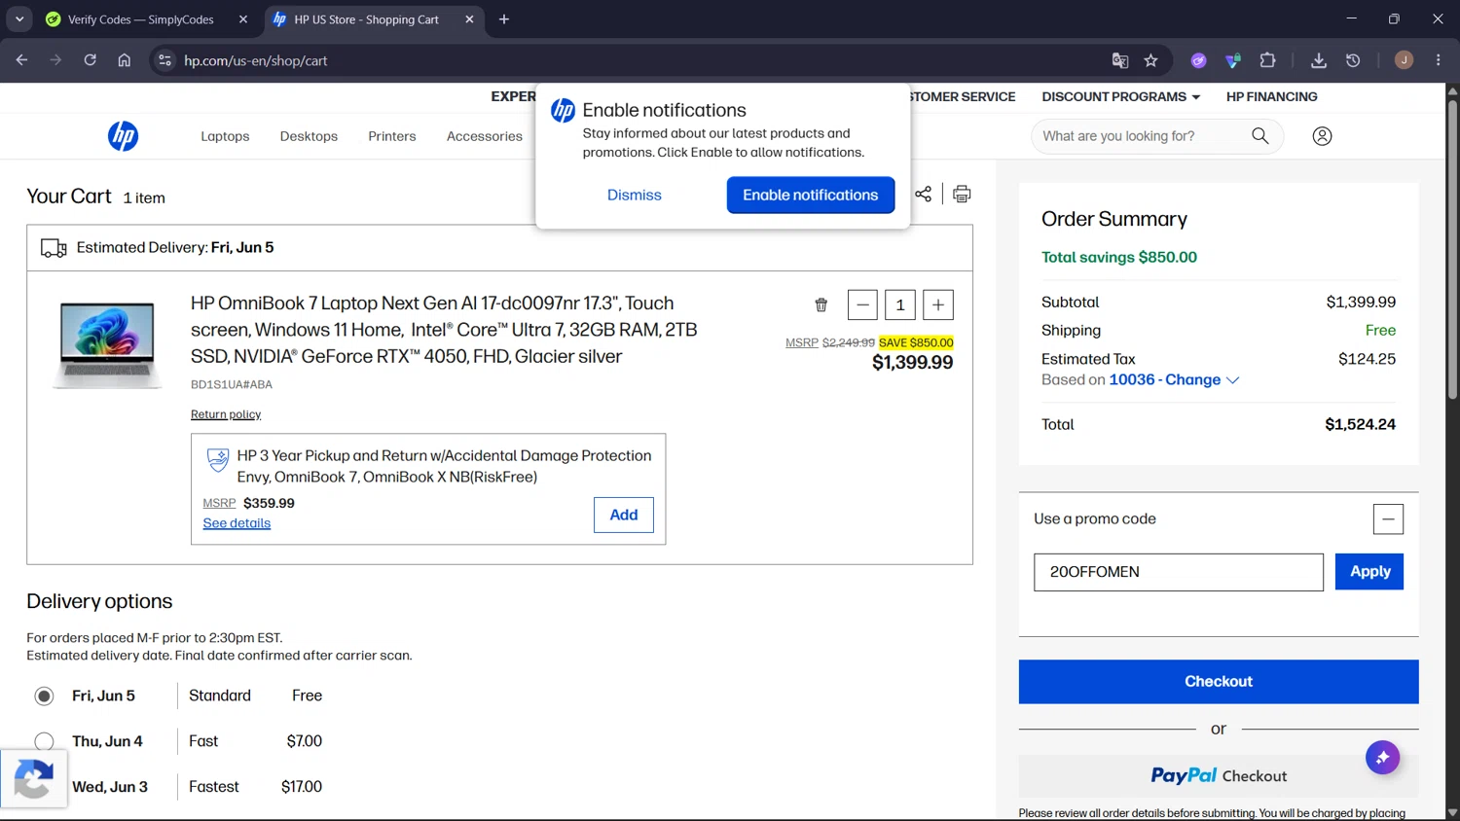
Task: Decrease laptop quantity with minus button
Action: pyautogui.click(x=862, y=305)
